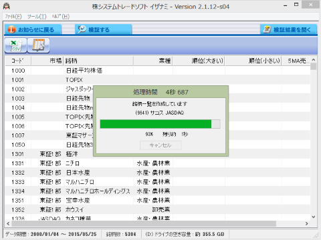Screen dimensions: 321x240
Task: Click the horizontal scrollbar thumb
Action: coord(144,224)
